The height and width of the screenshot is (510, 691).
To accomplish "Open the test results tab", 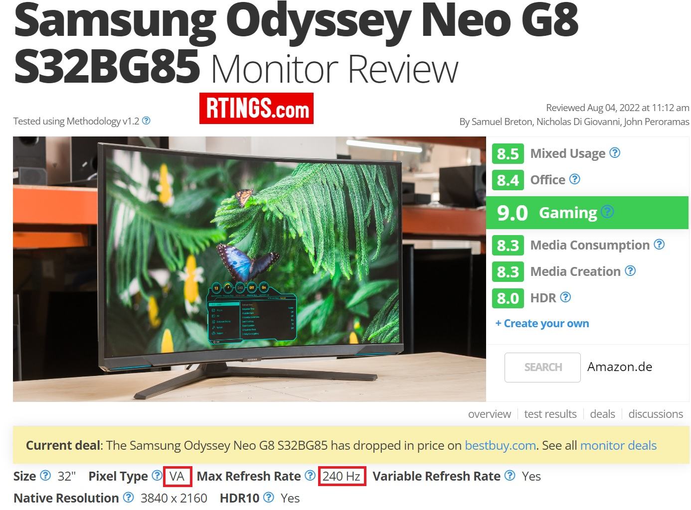I will click(x=550, y=414).
